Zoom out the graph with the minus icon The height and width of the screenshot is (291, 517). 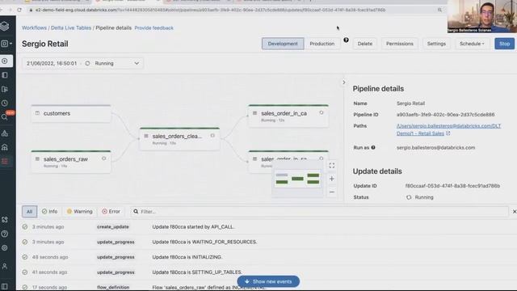pos(332,192)
